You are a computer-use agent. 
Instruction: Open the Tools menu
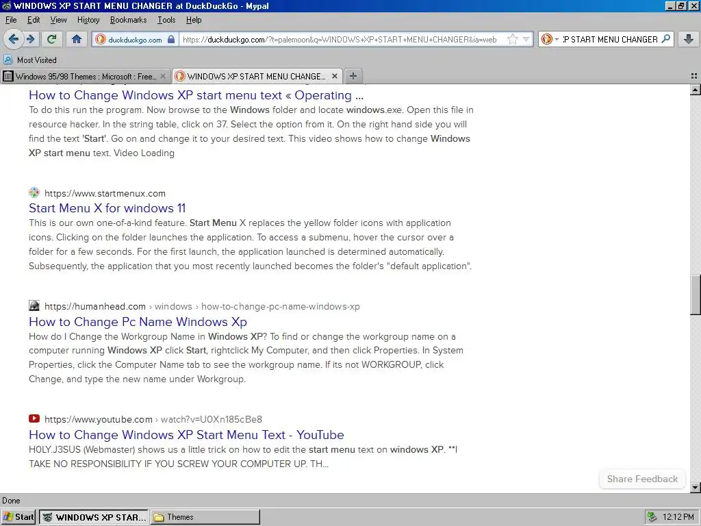point(166,20)
